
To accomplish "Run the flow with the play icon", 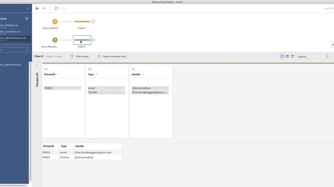I will (64, 8).
